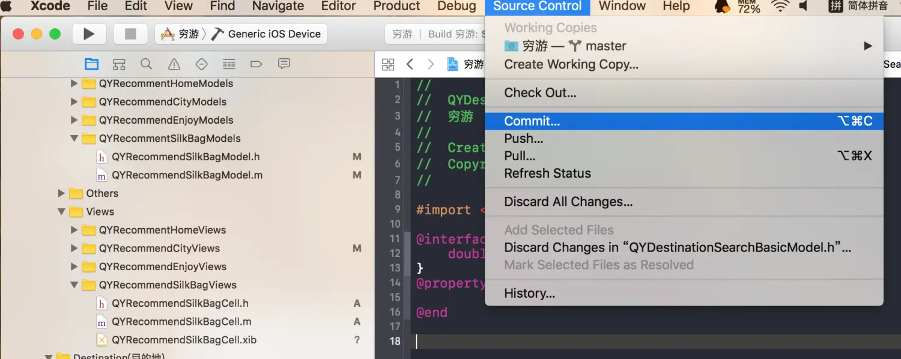Select QYRecommendSilkBagCell.xib file
Screen dimensions: 901x359
184,340
